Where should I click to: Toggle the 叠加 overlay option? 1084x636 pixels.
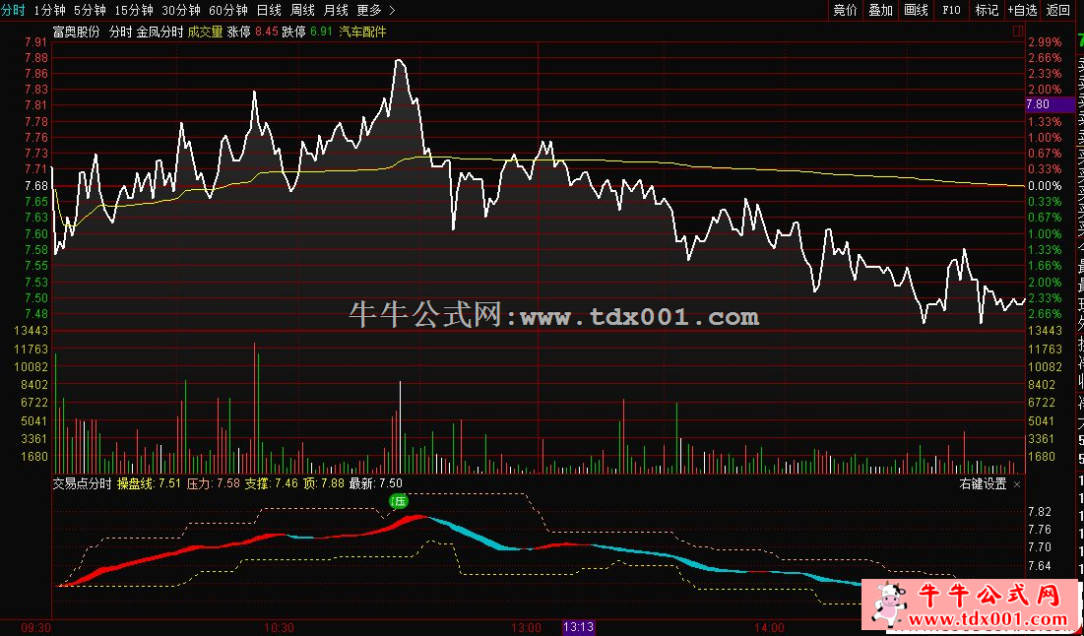[x=880, y=10]
